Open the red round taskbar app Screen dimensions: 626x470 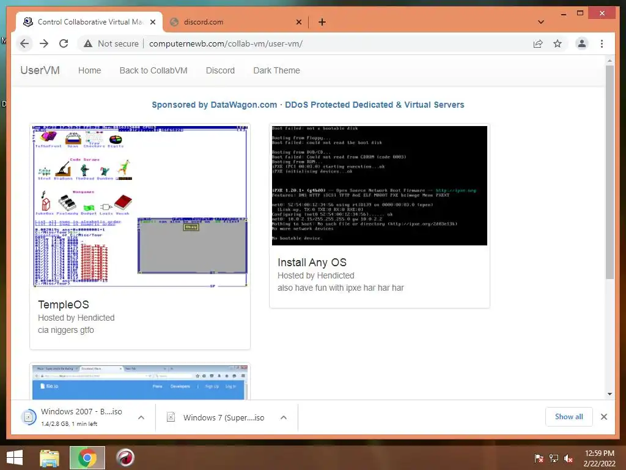(x=125, y=458)
